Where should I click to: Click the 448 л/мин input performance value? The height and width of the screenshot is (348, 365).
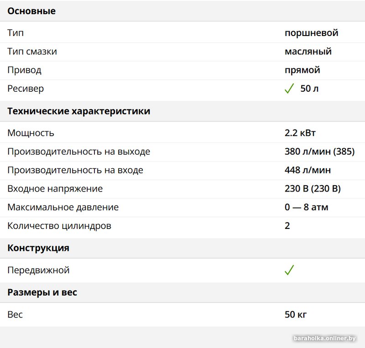point(308,170)
